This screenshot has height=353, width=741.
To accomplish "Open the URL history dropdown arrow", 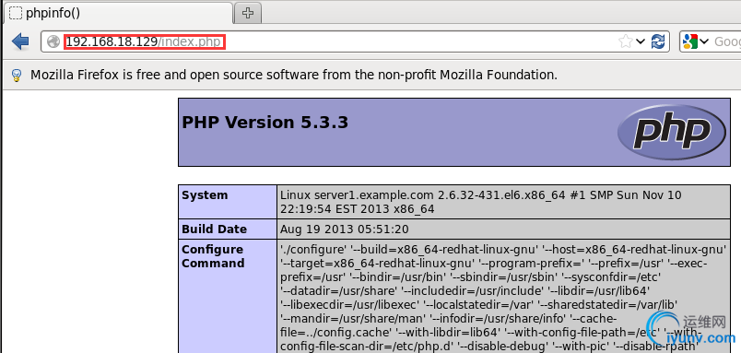I will [x=641, y=41].
